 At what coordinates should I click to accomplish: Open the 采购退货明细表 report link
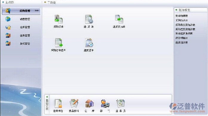pos(184,33)
